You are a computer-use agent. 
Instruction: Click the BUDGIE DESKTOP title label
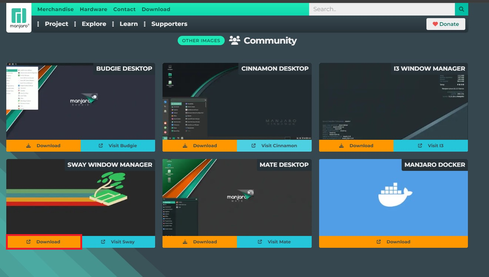click(x=124, y=68)
